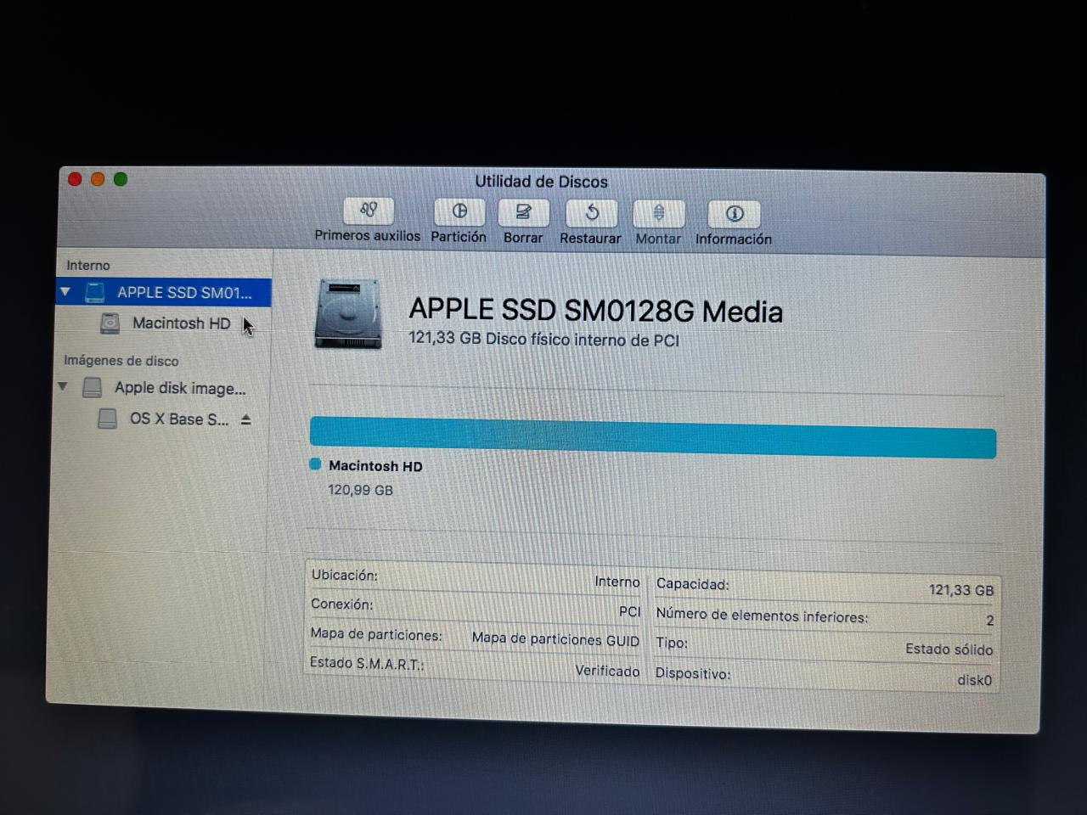The height and width of the screenshot is (815, 1087).
Task: Click the Interno sidebar section header
Action: (x=88, y=266)
